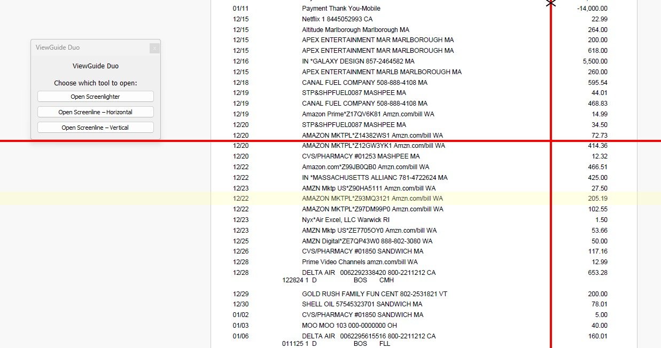Select 'CVS/PHARMACY #01253 MASHPEE MA' entry
Viewport: 661px width, 348px height.
(361, 156)
